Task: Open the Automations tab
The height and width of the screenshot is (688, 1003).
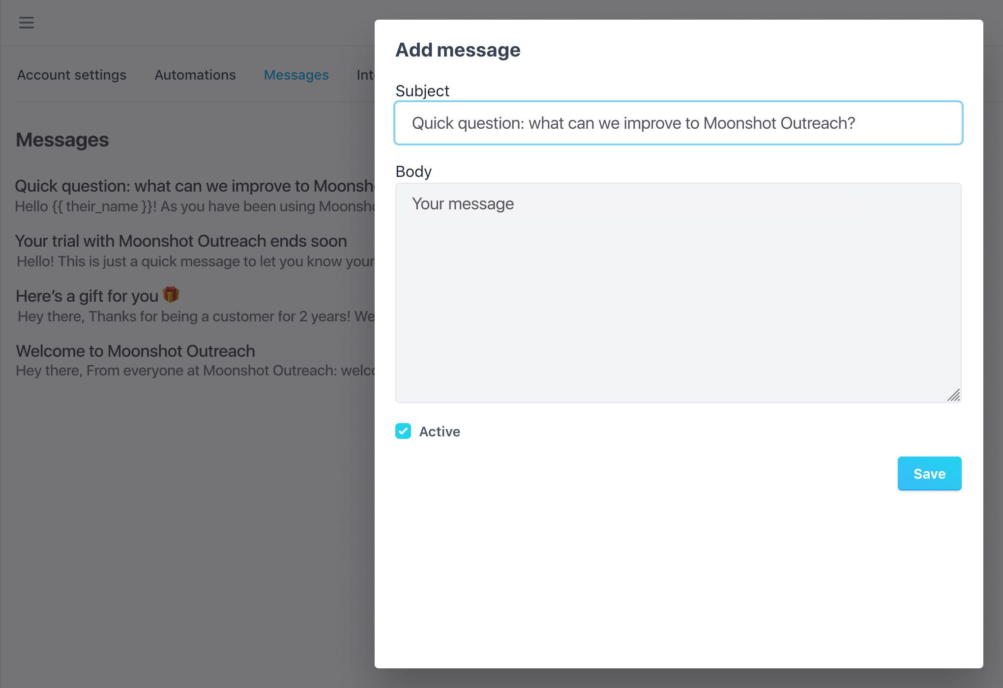Action: [x=195, y=75]
